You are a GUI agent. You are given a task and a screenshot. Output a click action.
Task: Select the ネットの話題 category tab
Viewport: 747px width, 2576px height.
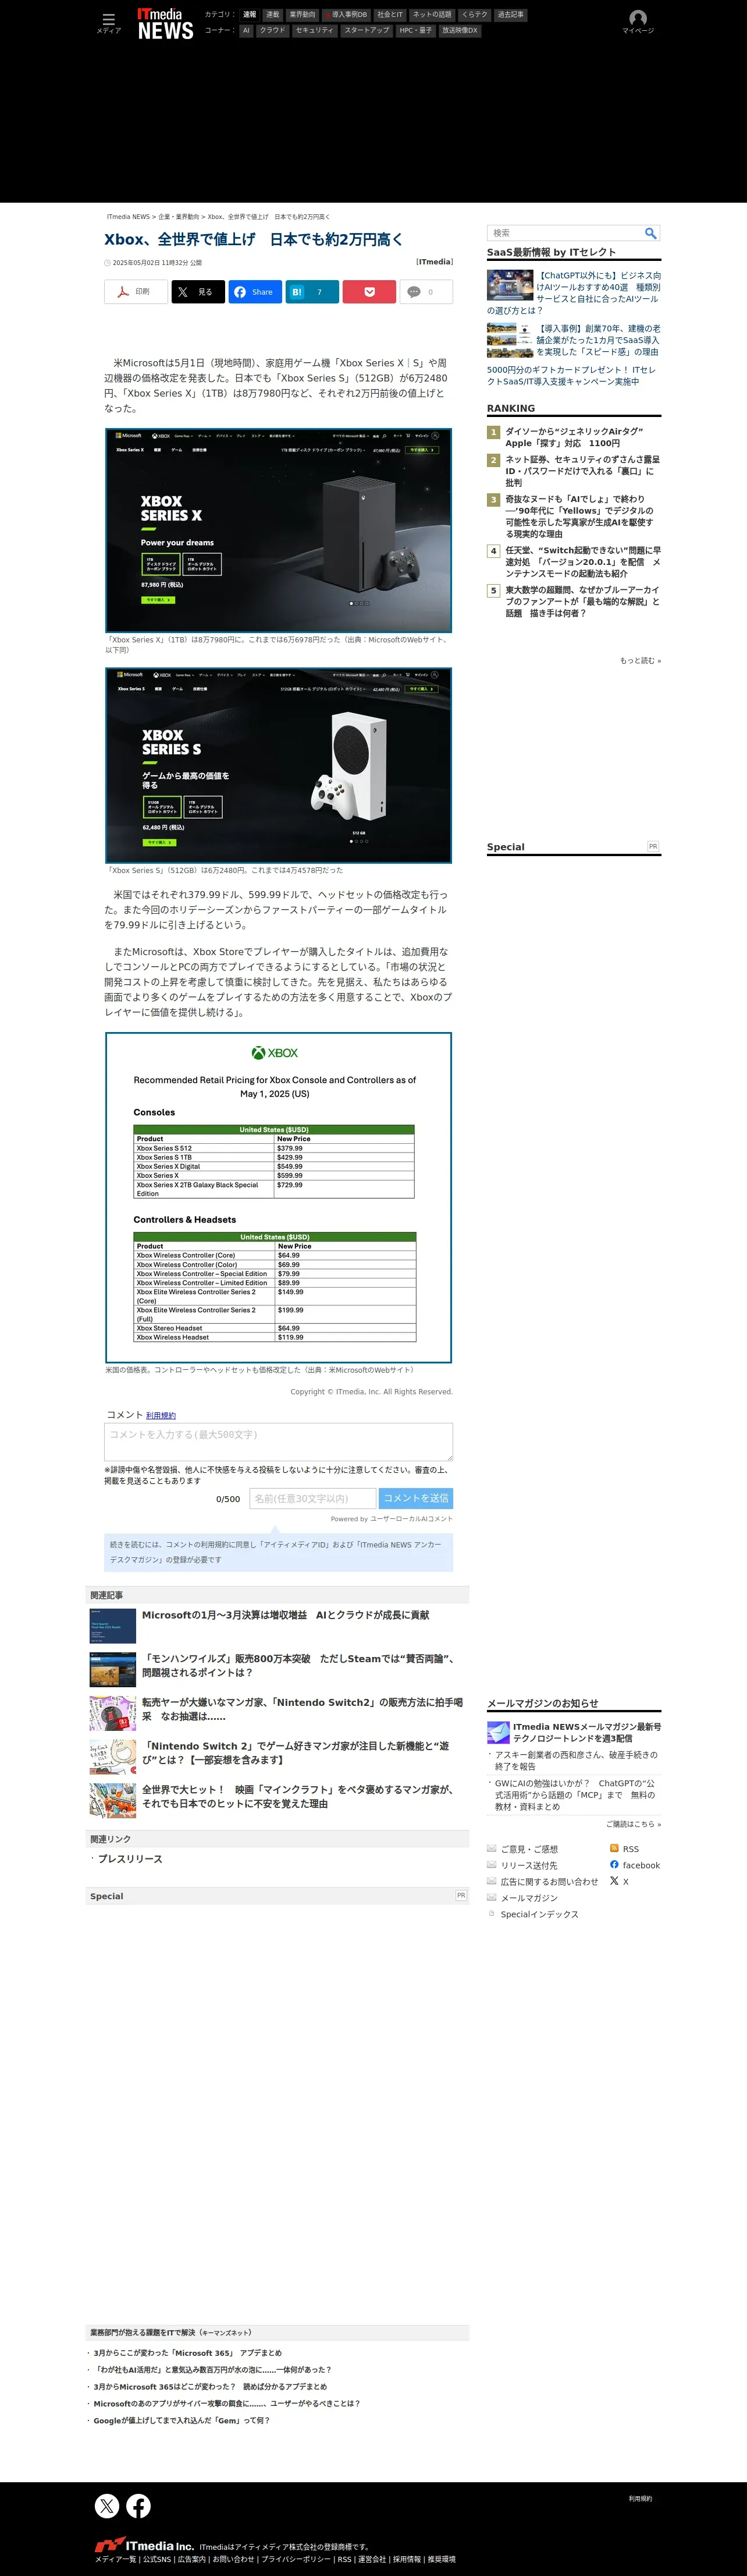pyautogui.click(x=432, y=15)
